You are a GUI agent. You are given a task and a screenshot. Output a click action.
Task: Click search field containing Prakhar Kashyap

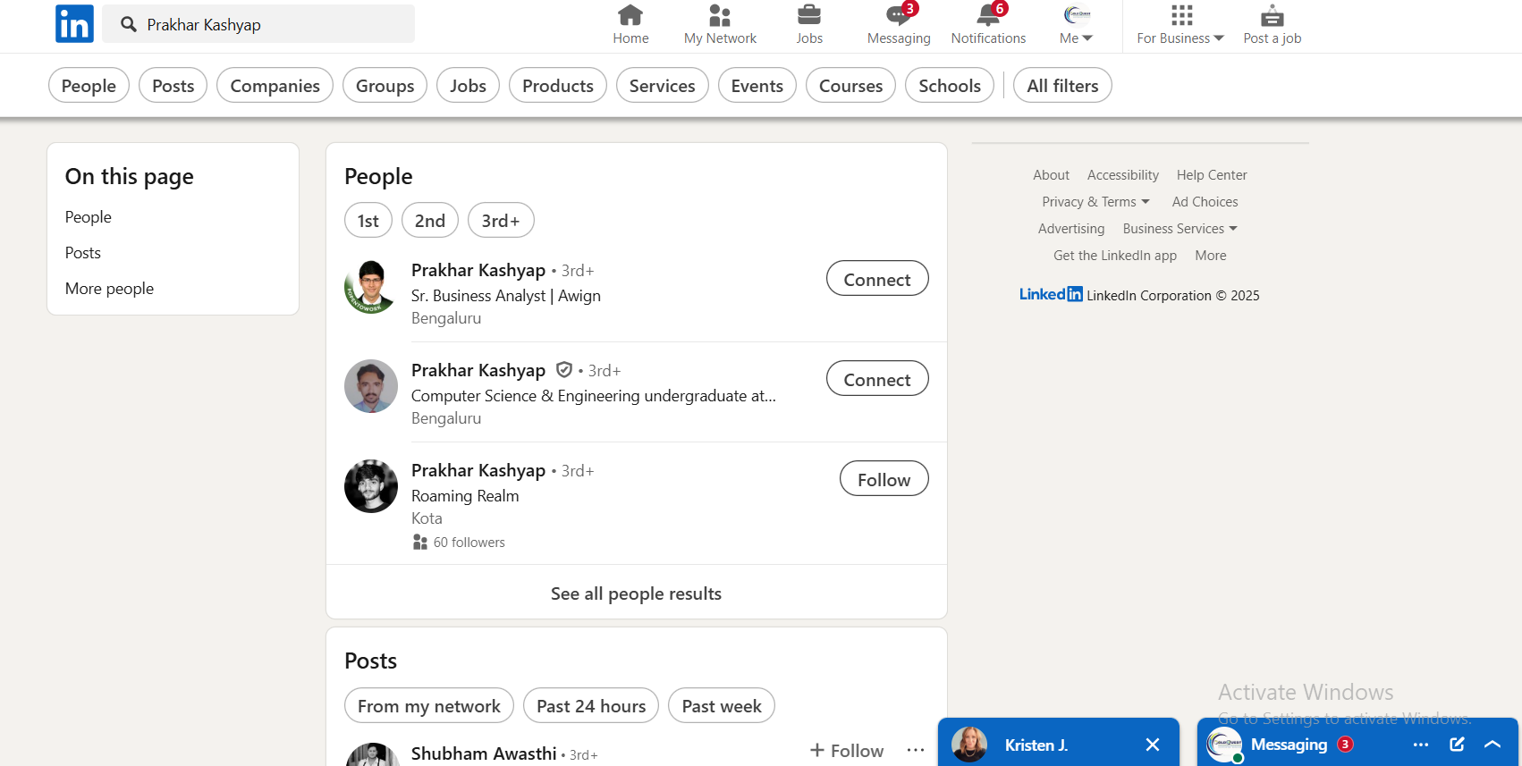258,24
